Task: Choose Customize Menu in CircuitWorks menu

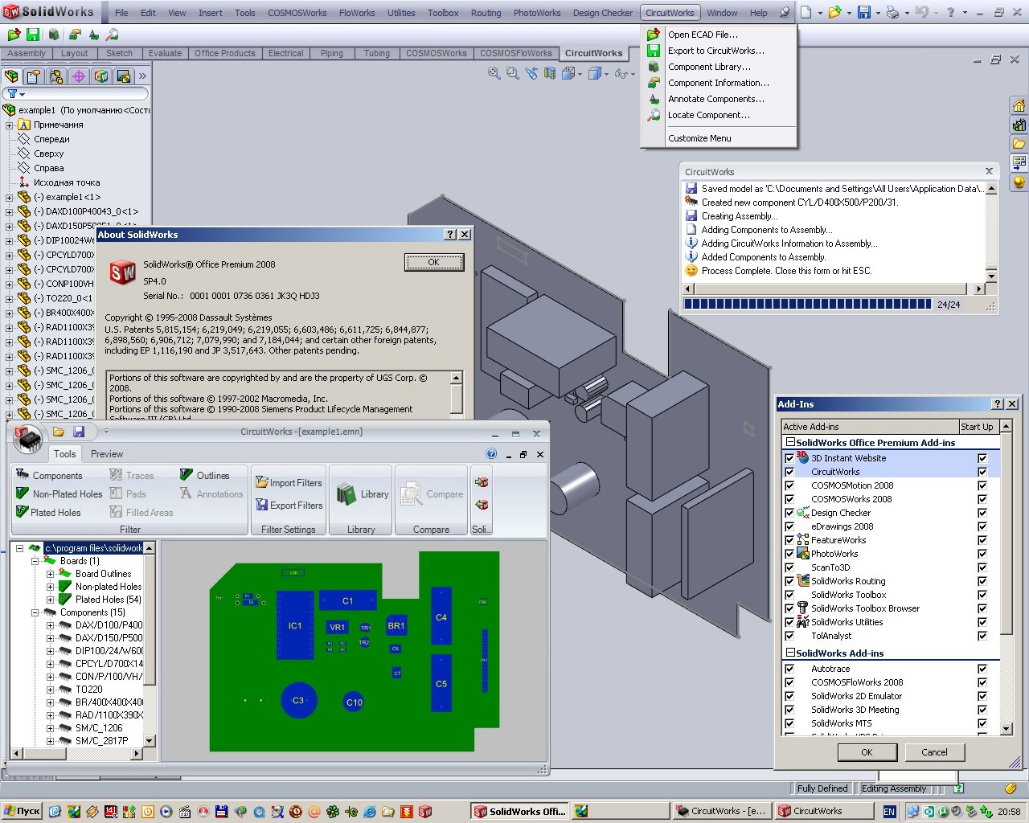Action: (x=699, y=138)
